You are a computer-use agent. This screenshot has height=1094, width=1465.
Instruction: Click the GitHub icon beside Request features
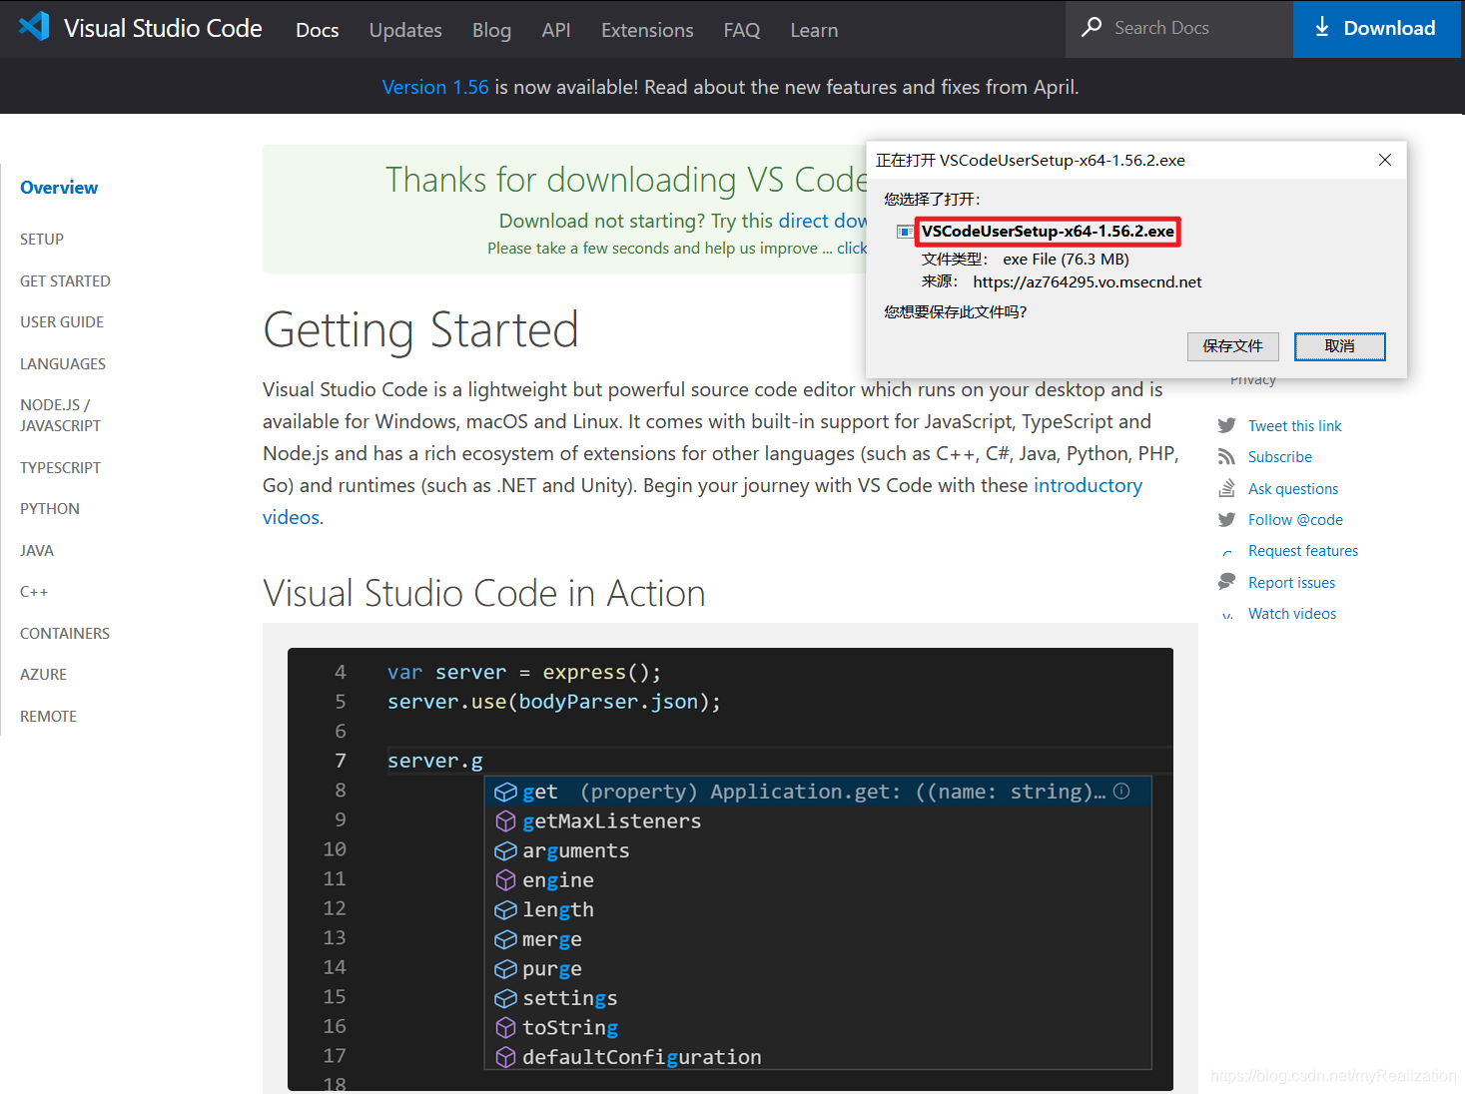[1226, 551]
